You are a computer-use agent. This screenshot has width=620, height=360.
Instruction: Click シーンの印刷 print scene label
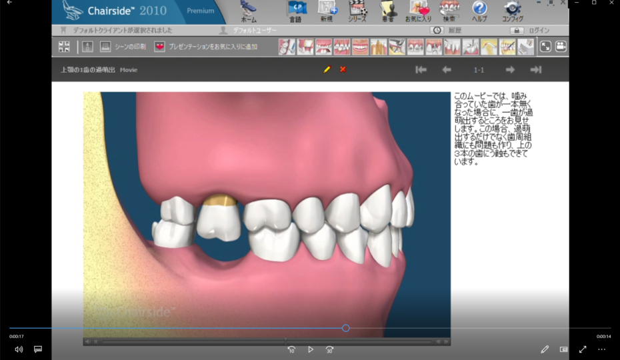coord(130,47)
